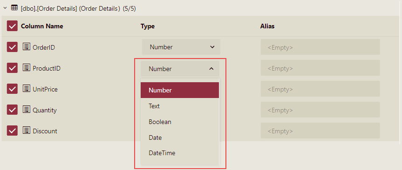Click the Order Details table icon
The width and height of the screenshot is (402, 170).
[x=14, y=8]
